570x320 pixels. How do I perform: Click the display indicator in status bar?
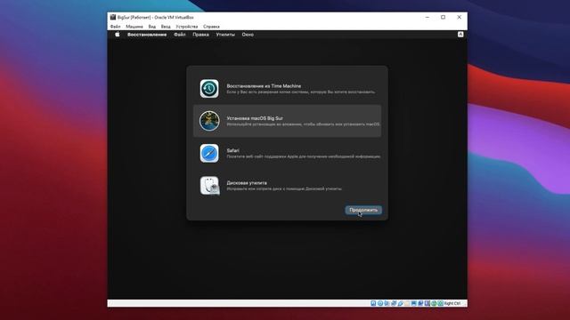413,303
